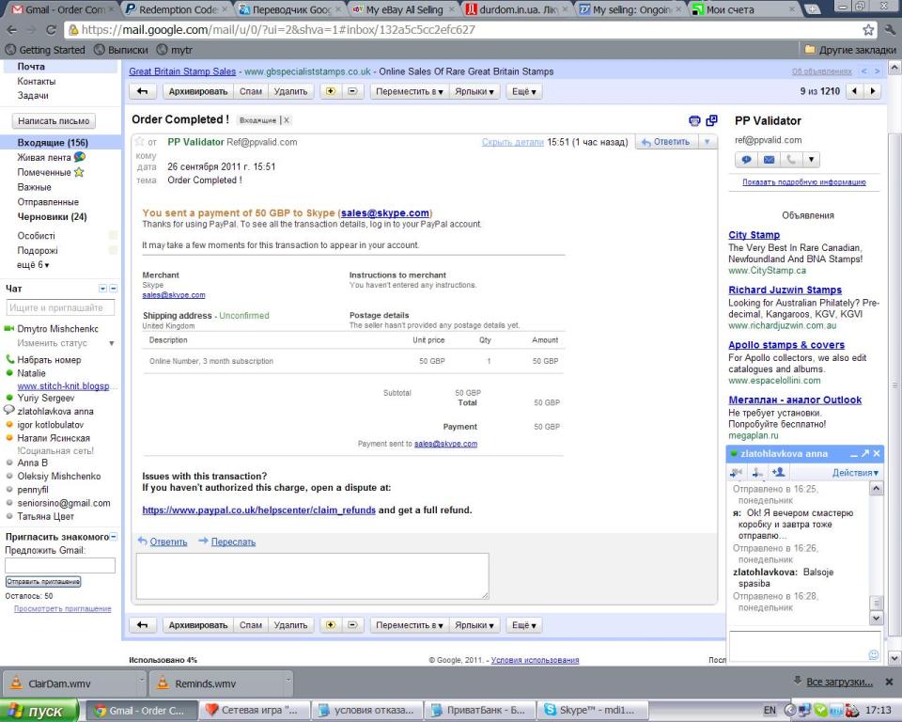The height and width of the screenshot is (722, 902).
Task: Expand top Ярлыки labels dropdown
Action: (x=474, y=91)
